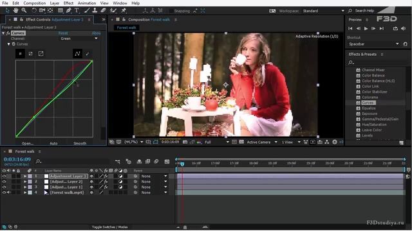Viewport: 412px width, 231px height.
Task: Click Toggle Switches / Modes button
Action: pos(110,227)
